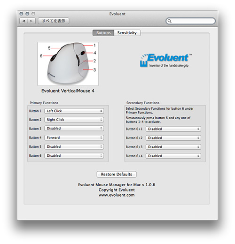The width and height of the screenshot is (235, 244).
Task: Click the 'すべてを表示' Show All button
Action: [x=54, y=21]
